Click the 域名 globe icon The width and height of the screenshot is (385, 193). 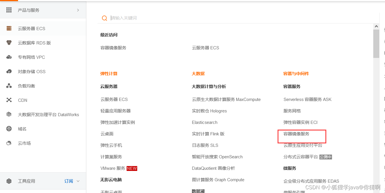point(9,129)
